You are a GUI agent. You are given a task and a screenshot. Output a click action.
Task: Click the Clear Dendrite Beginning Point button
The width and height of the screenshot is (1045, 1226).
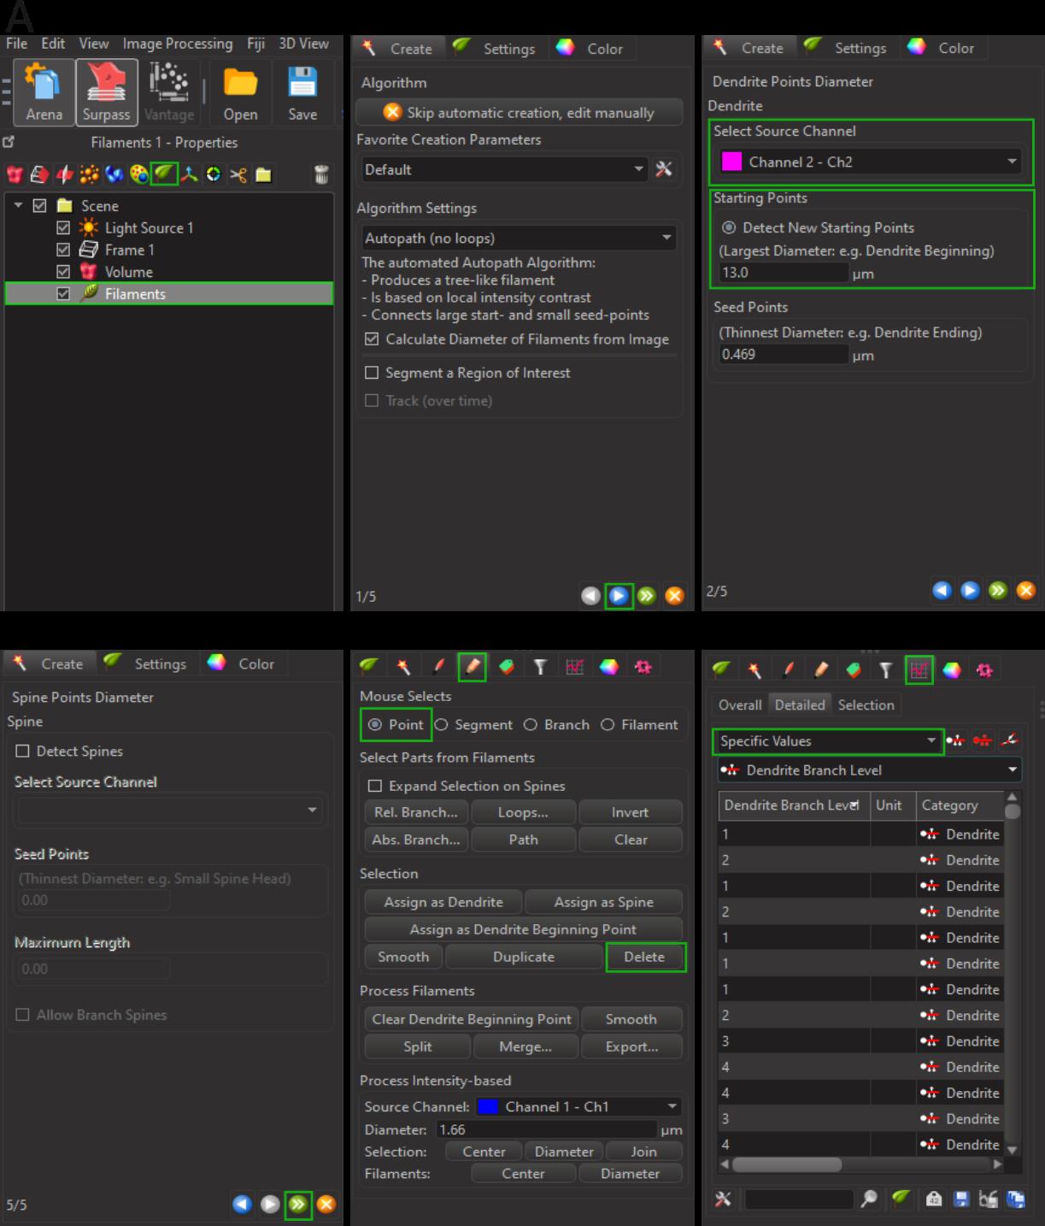(x=472, y=1019)
